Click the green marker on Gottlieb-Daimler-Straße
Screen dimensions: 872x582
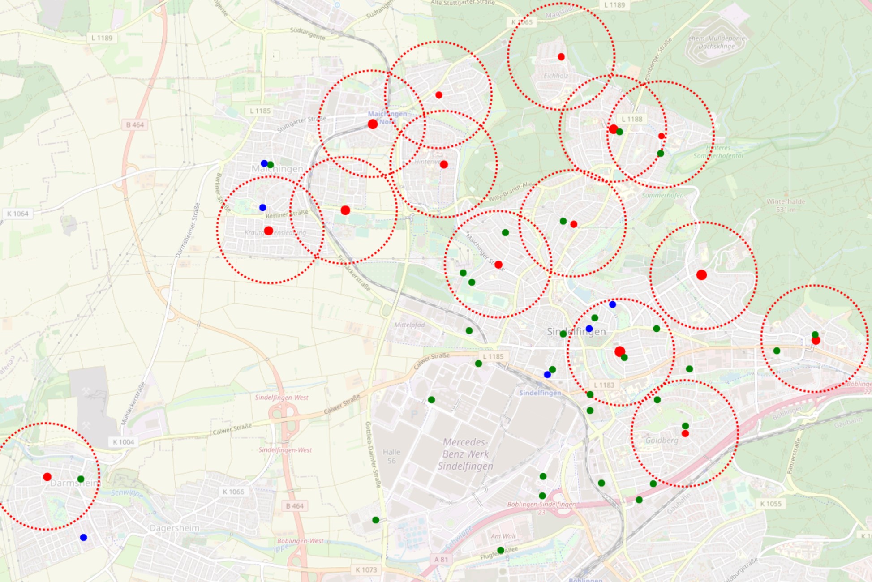(x=376, y=520)
